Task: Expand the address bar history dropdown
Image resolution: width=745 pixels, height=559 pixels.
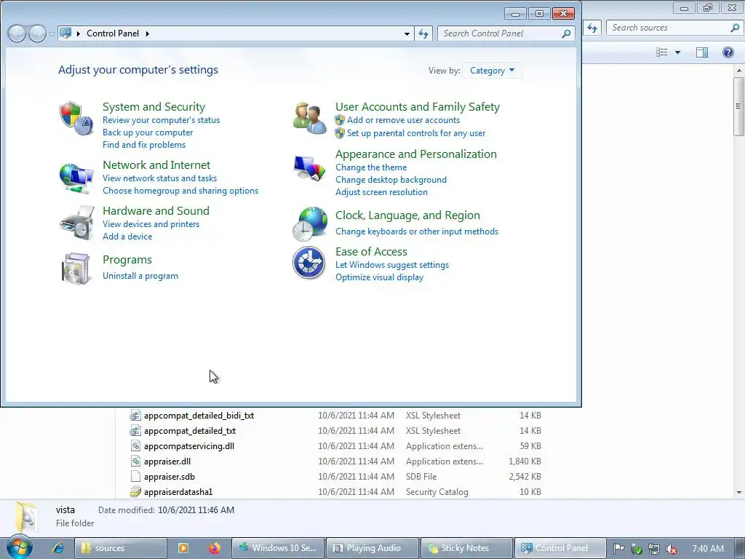Action: coord(407,33)
